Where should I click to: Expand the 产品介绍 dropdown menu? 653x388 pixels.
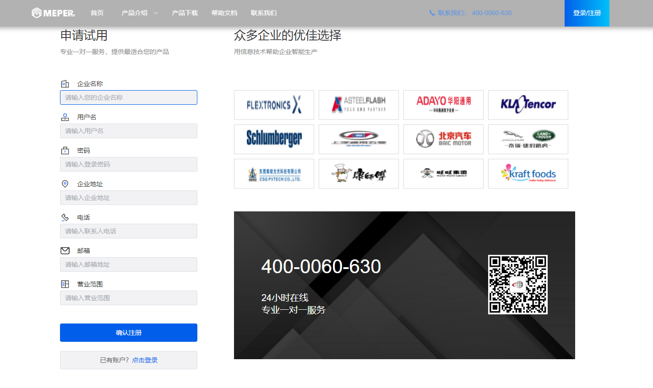[139, 13]
